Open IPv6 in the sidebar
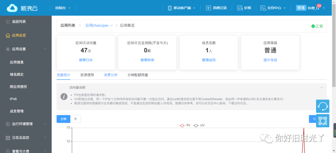This screenshot has width=336, height=153. (13, 99)
